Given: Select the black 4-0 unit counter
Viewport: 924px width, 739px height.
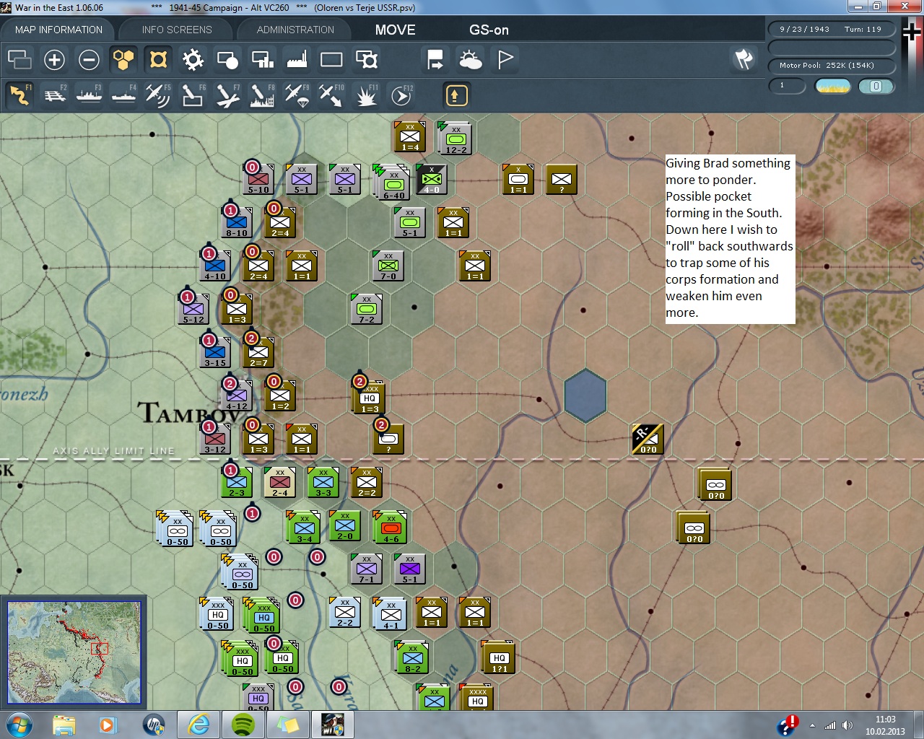Looking at the screenshot, I should pyautogui.click(x=432, y=180).
